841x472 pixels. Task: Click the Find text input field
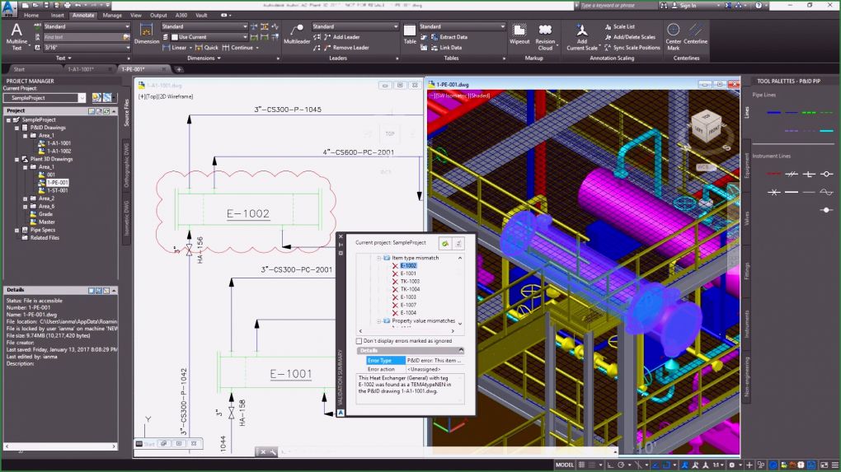pos(82,37)
